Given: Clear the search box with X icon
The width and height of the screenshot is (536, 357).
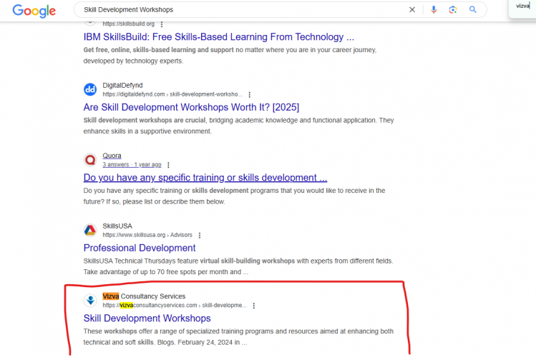Looking at the screenshot, I should point(412,9).
